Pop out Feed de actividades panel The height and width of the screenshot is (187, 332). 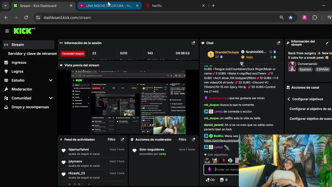click(x=122, y=139)
